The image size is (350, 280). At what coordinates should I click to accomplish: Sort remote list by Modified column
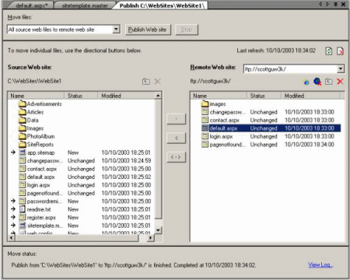pyautogui.click(x=310, y=96)
